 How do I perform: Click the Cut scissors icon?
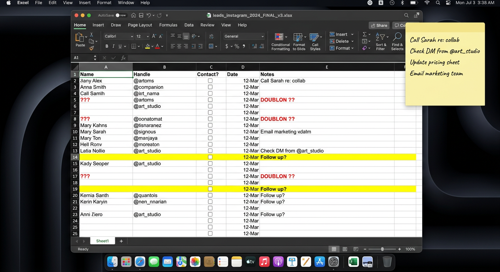(x=91, y=35)
